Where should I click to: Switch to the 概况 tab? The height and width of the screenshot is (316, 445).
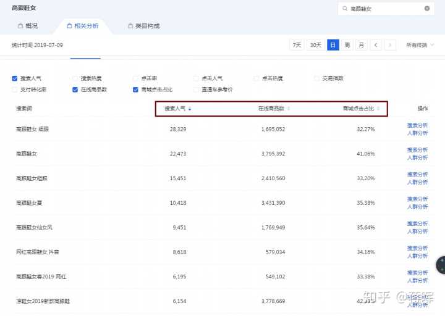(28, 26)
